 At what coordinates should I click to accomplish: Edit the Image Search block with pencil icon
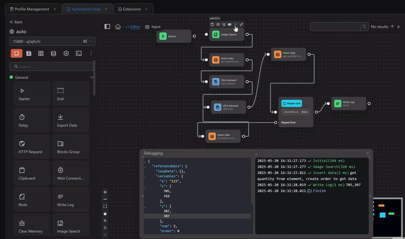[241, 25]
